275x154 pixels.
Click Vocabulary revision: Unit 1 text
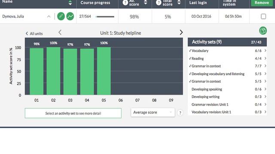211,112
